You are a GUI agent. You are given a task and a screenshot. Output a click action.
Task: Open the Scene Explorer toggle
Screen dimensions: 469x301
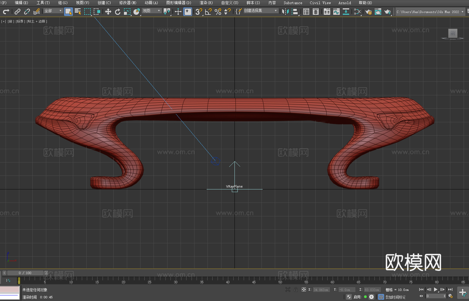306,12
